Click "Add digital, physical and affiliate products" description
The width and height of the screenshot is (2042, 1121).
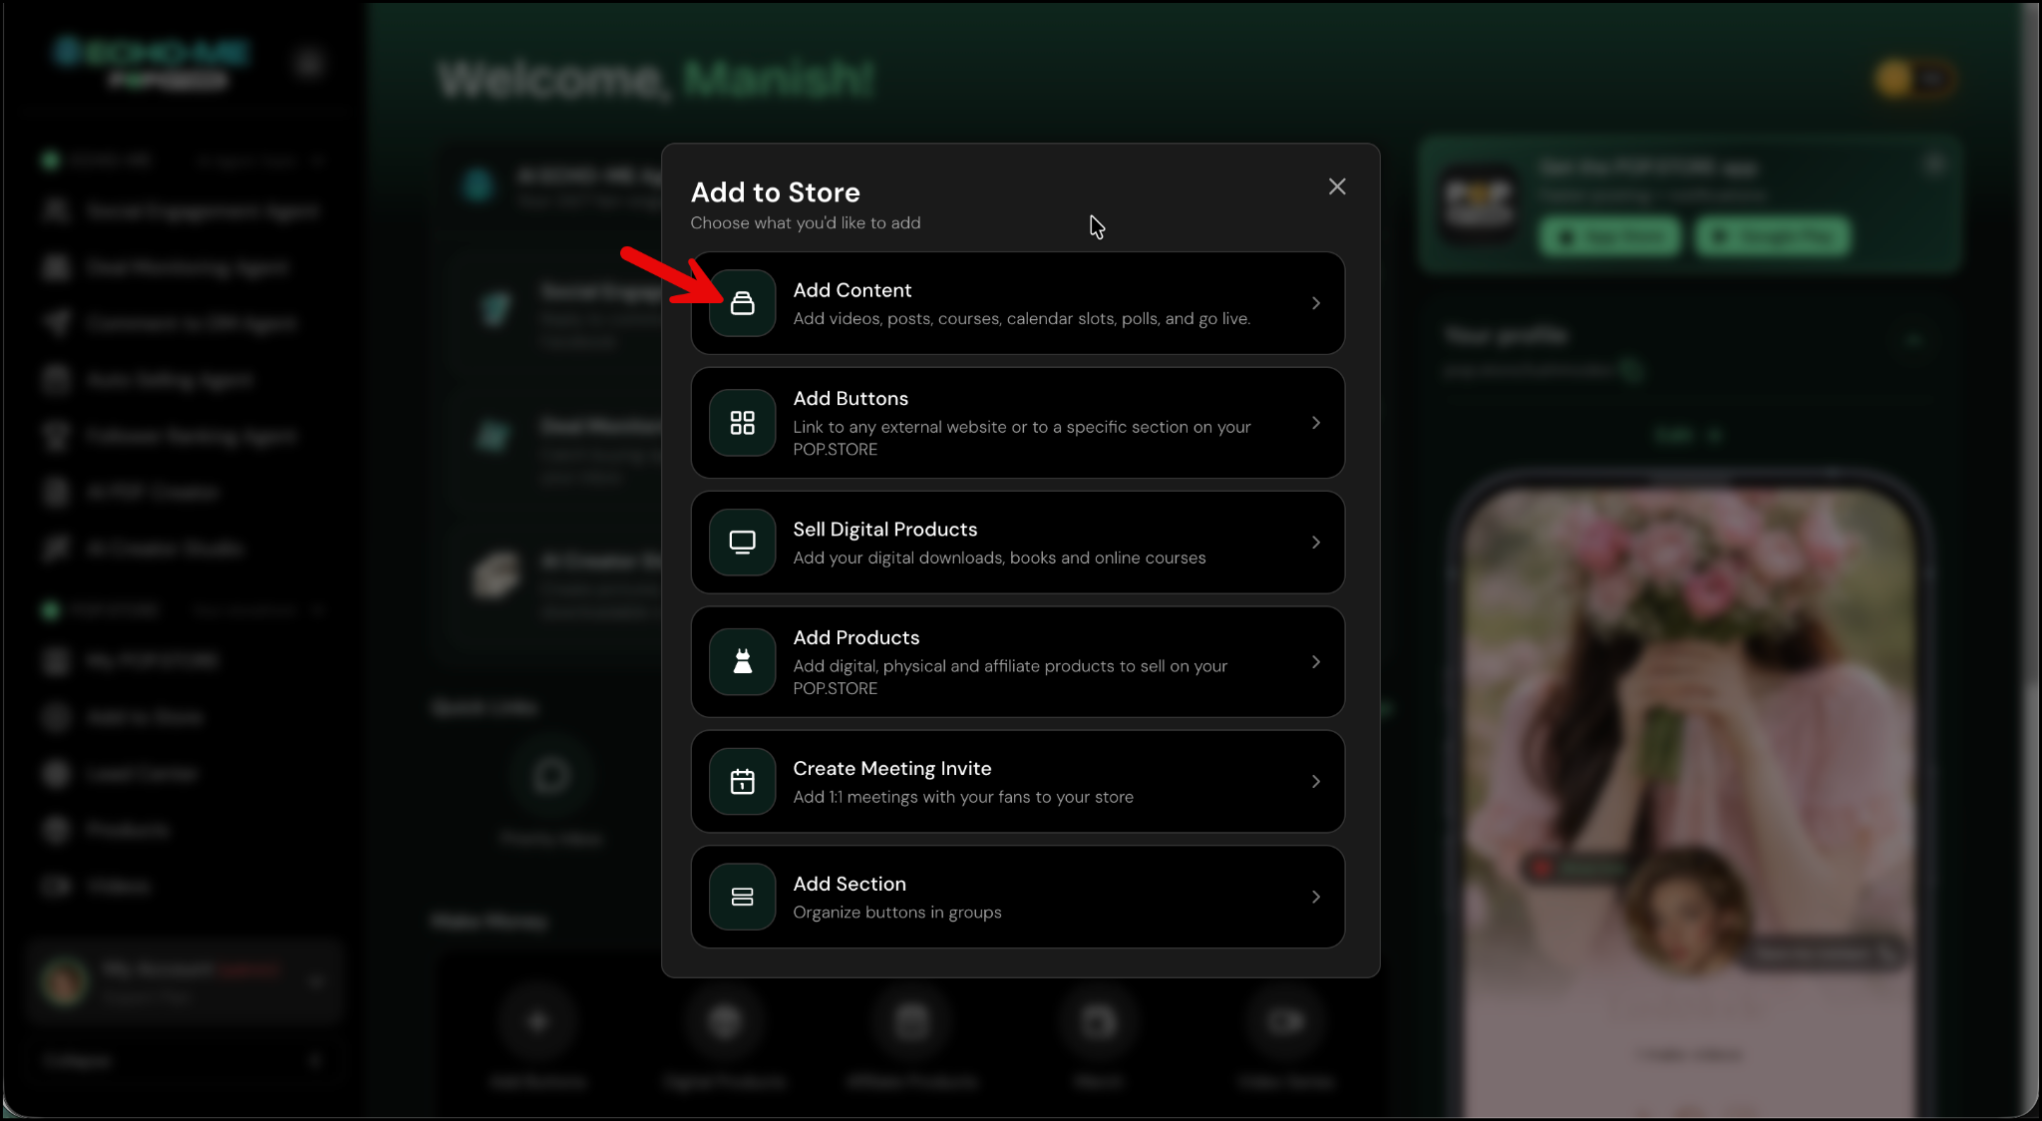1010,677
